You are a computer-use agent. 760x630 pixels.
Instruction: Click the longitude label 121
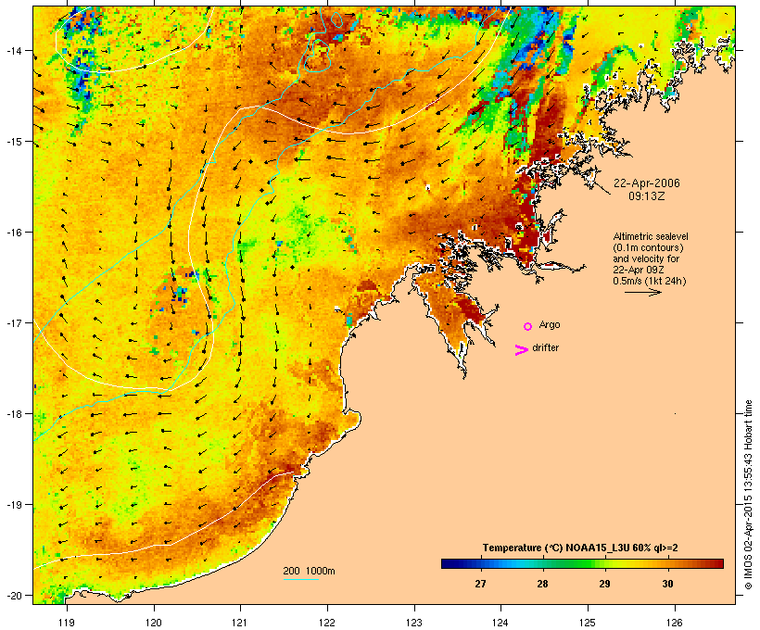point(240,623)
